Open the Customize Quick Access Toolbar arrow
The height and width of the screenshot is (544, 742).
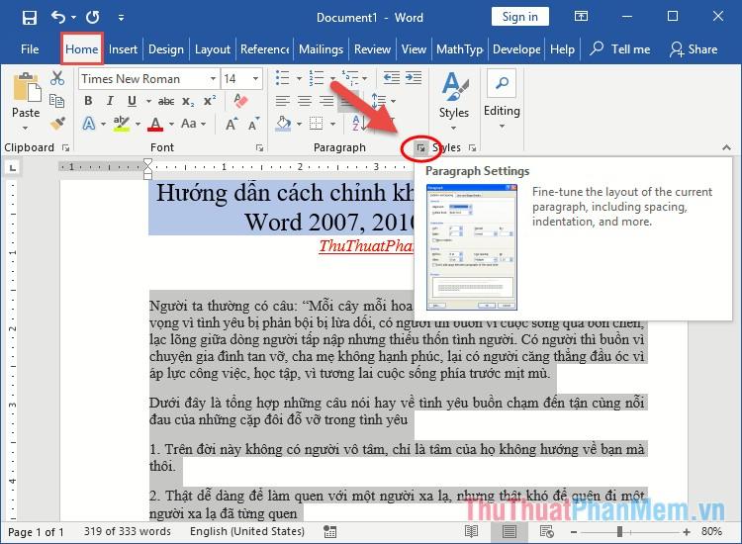tap(121, 18)
